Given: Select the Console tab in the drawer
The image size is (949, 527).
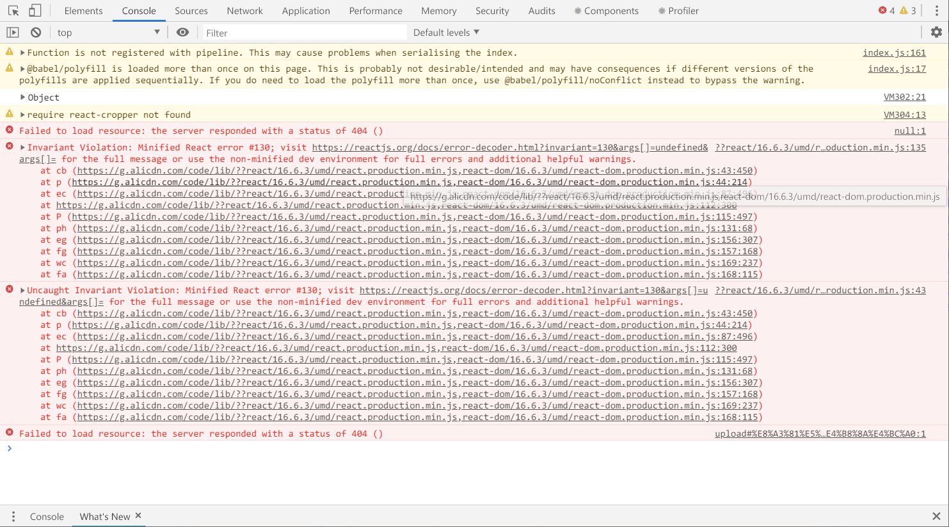Looking at the screenshot, I should [47, 516].
